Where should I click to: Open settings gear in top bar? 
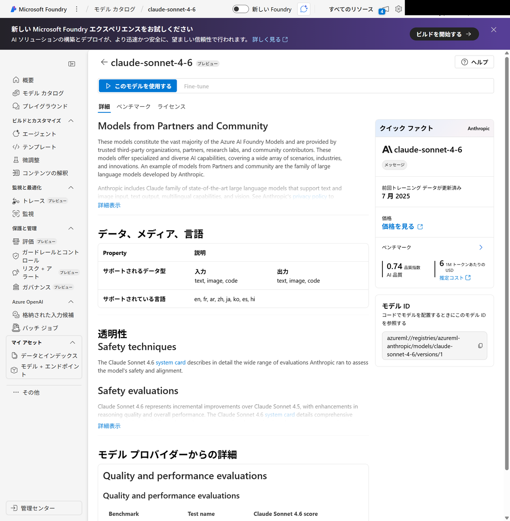tap(398, 9)
